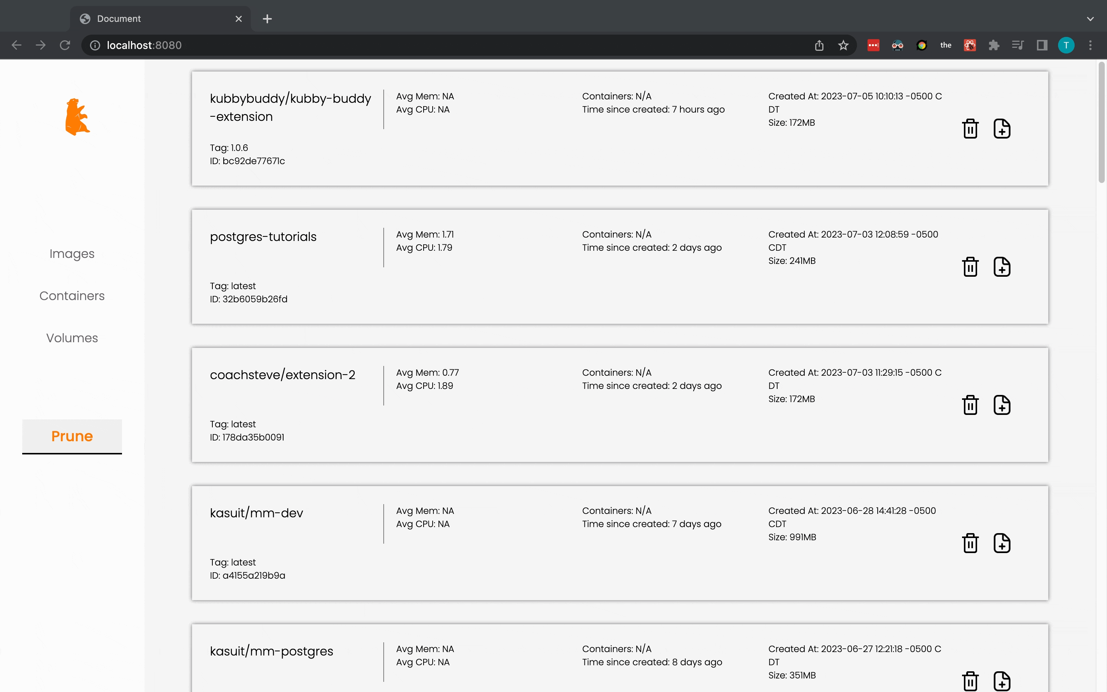Click the page vertical scrollbar thumb

click(1101, 123)
